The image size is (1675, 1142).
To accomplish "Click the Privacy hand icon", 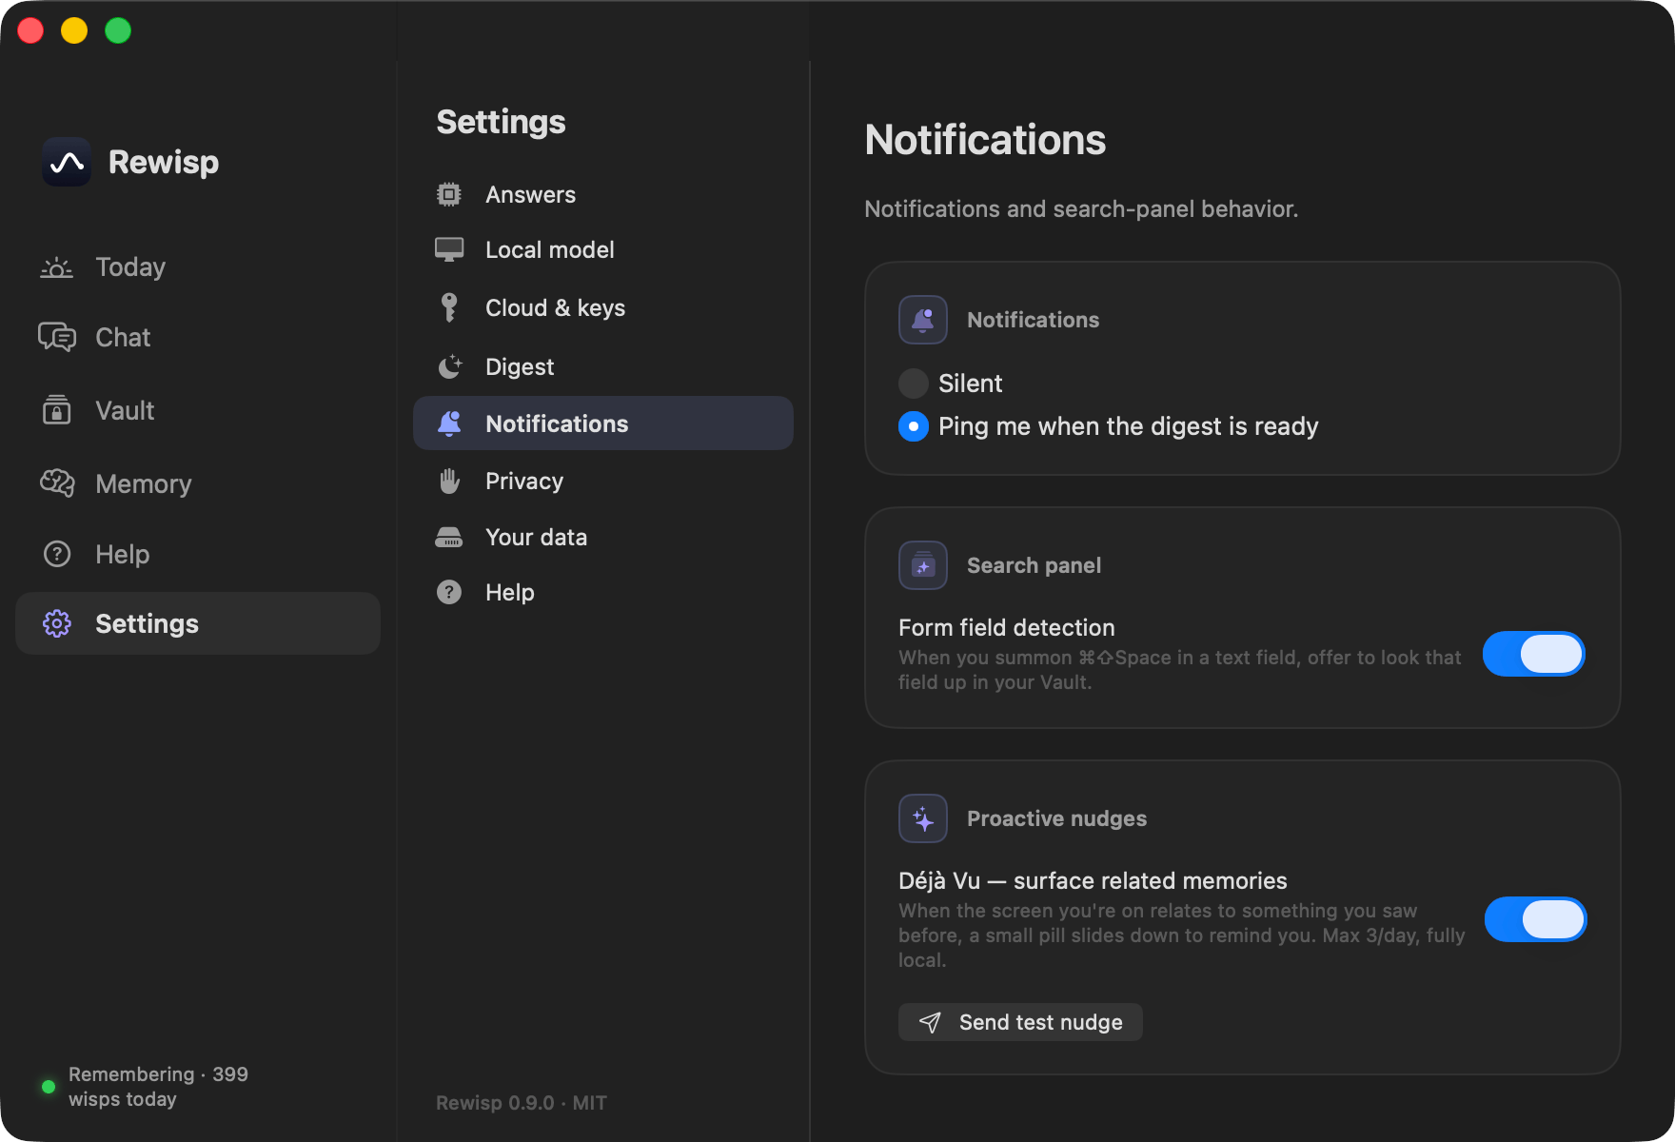I will (x=449, y=481).
